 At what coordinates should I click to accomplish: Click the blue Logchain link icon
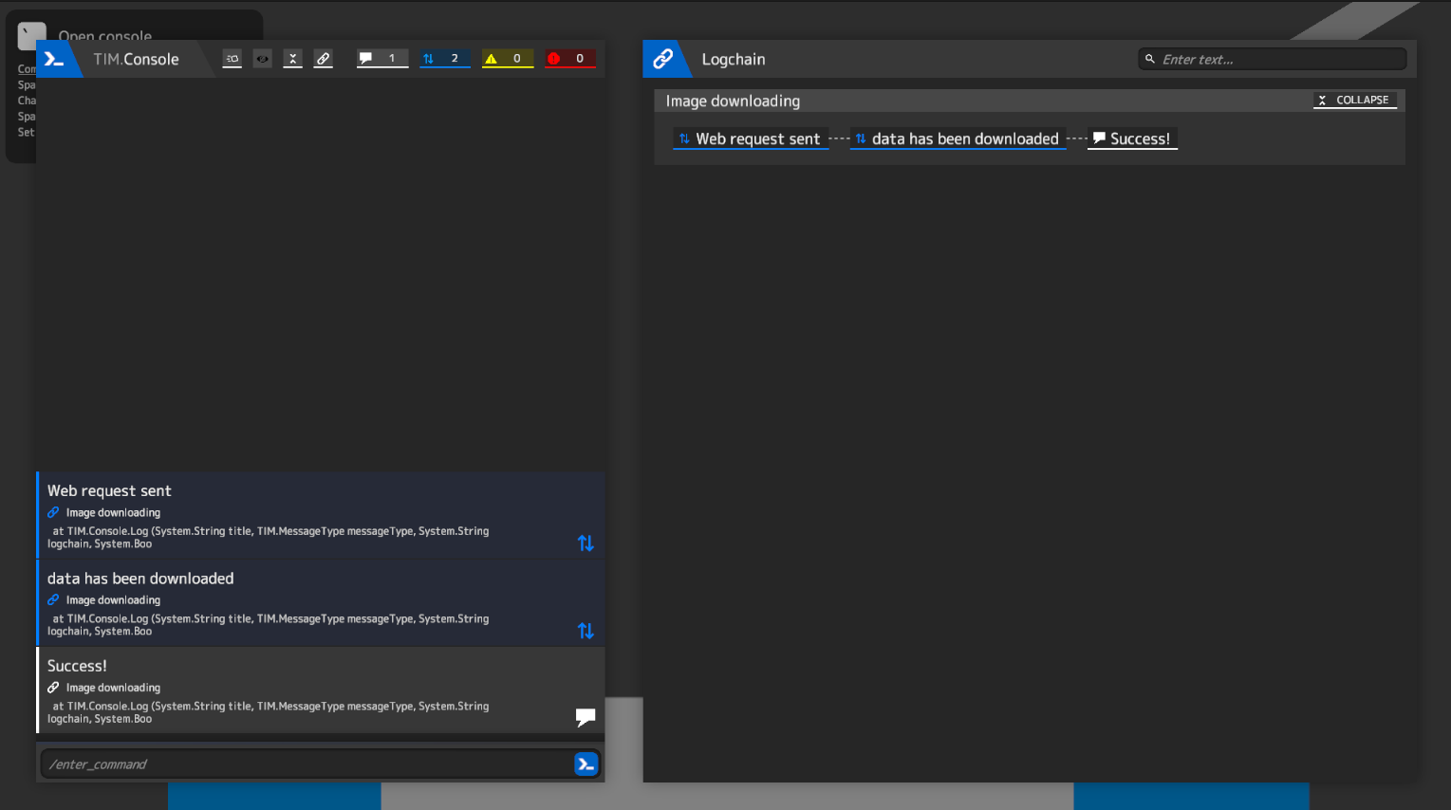(x=662, y=59)
